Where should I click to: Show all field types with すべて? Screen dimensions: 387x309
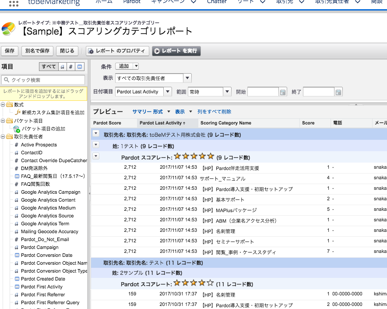tap(49, 67)
